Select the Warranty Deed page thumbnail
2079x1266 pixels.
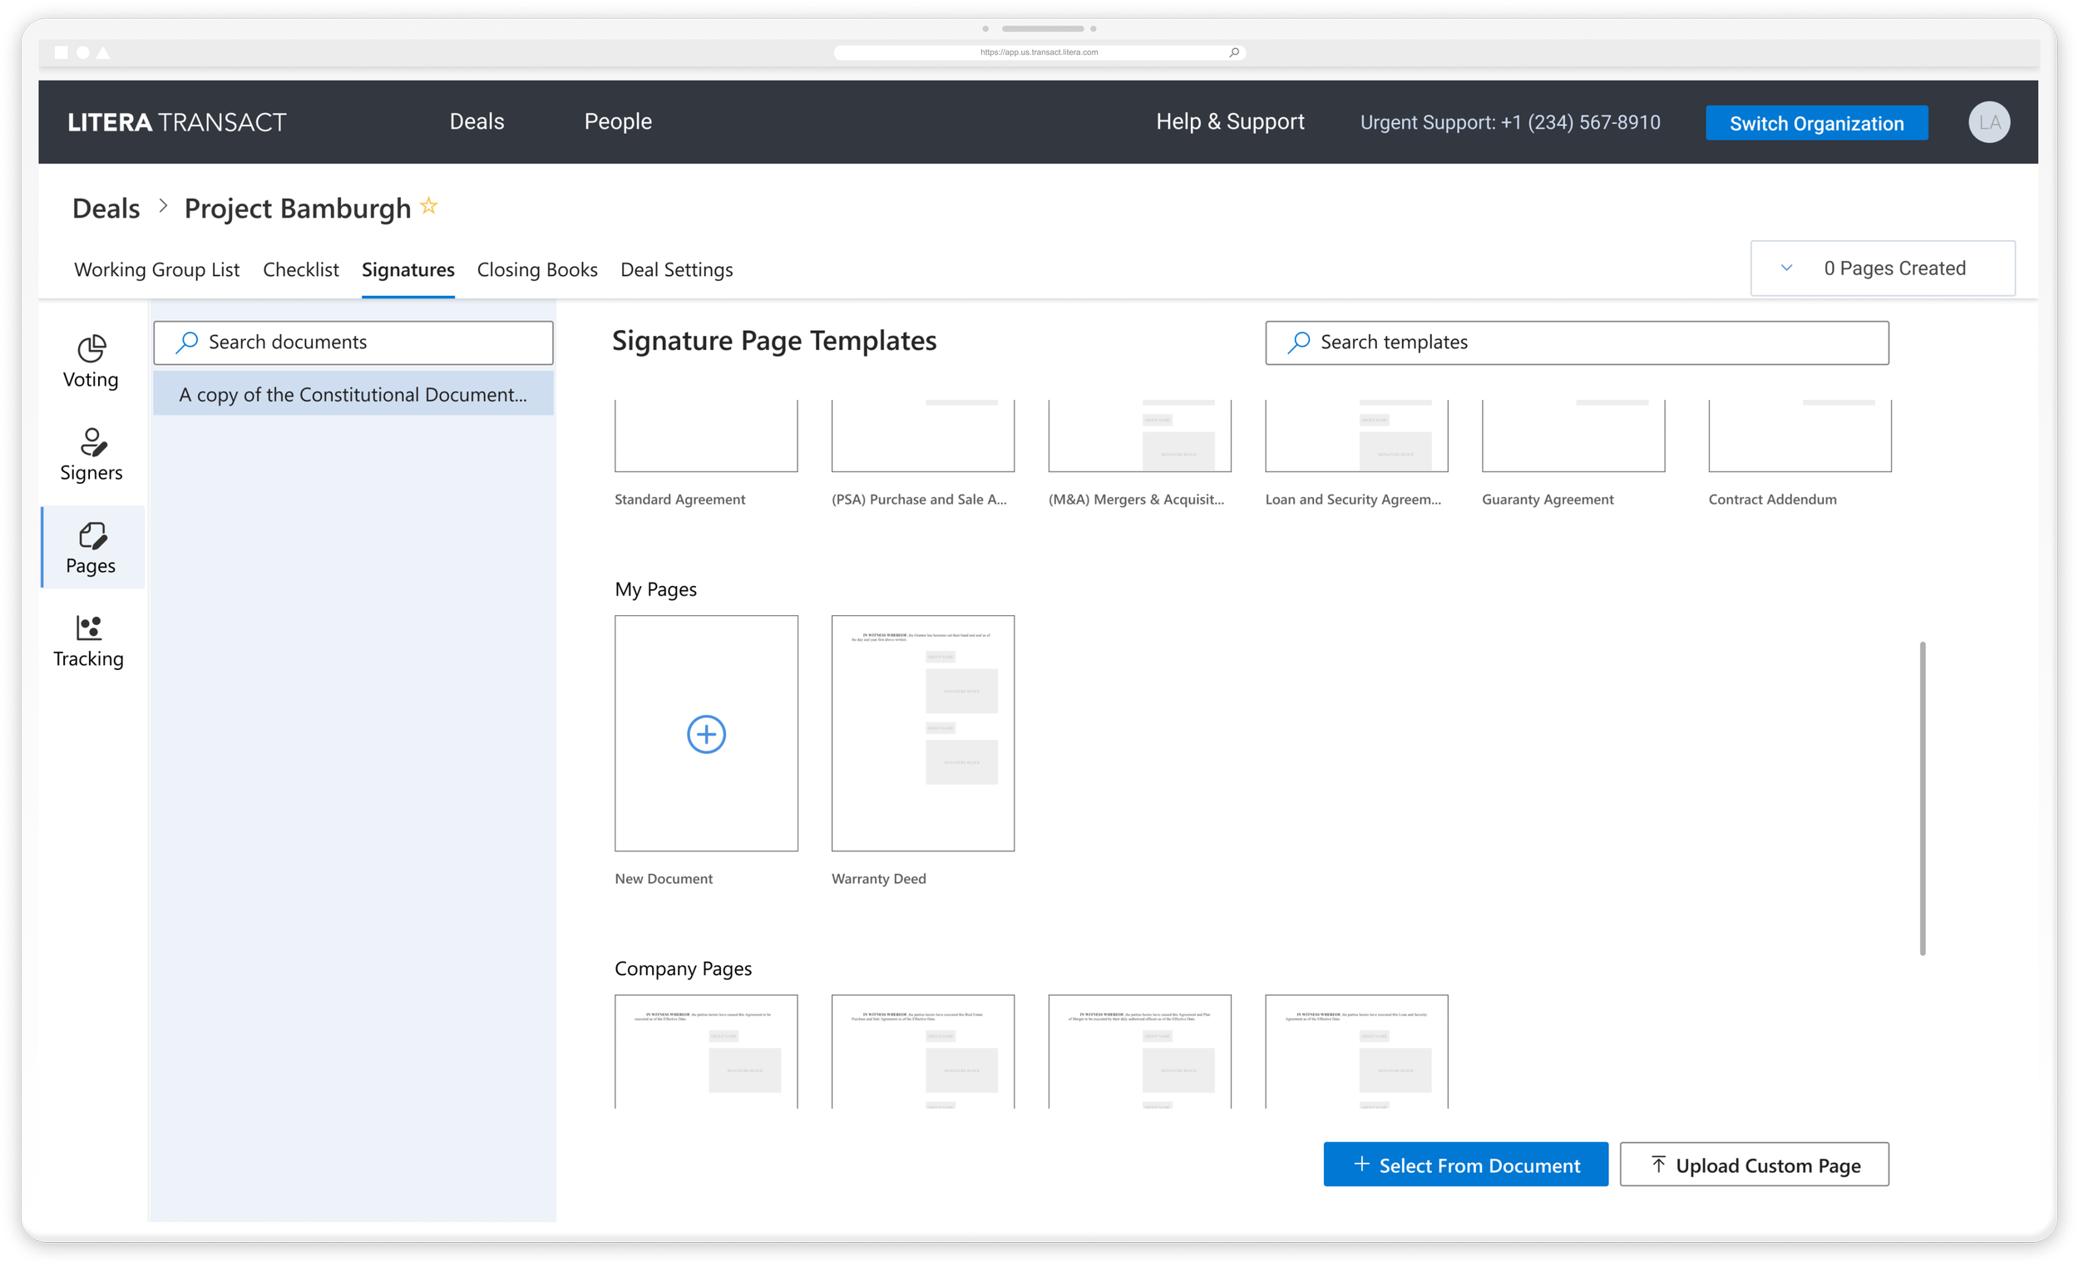922,733
